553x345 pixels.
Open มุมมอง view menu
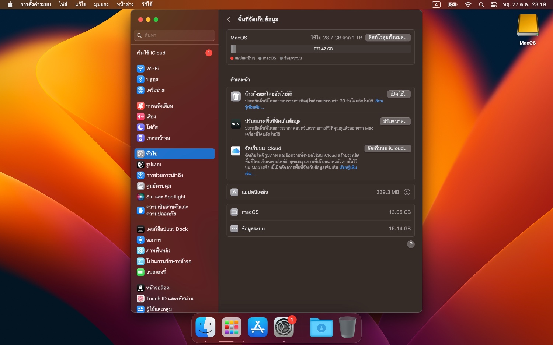click(101, 4)
